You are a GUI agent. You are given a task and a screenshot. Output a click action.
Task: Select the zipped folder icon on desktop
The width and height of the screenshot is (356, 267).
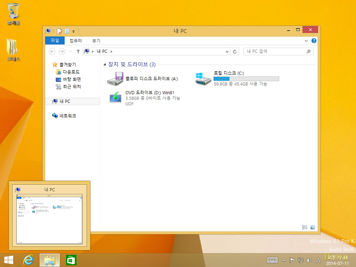(13, 50)
